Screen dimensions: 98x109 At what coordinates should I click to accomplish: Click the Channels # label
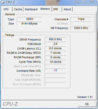pyautogui.click(x=61, y=19)
